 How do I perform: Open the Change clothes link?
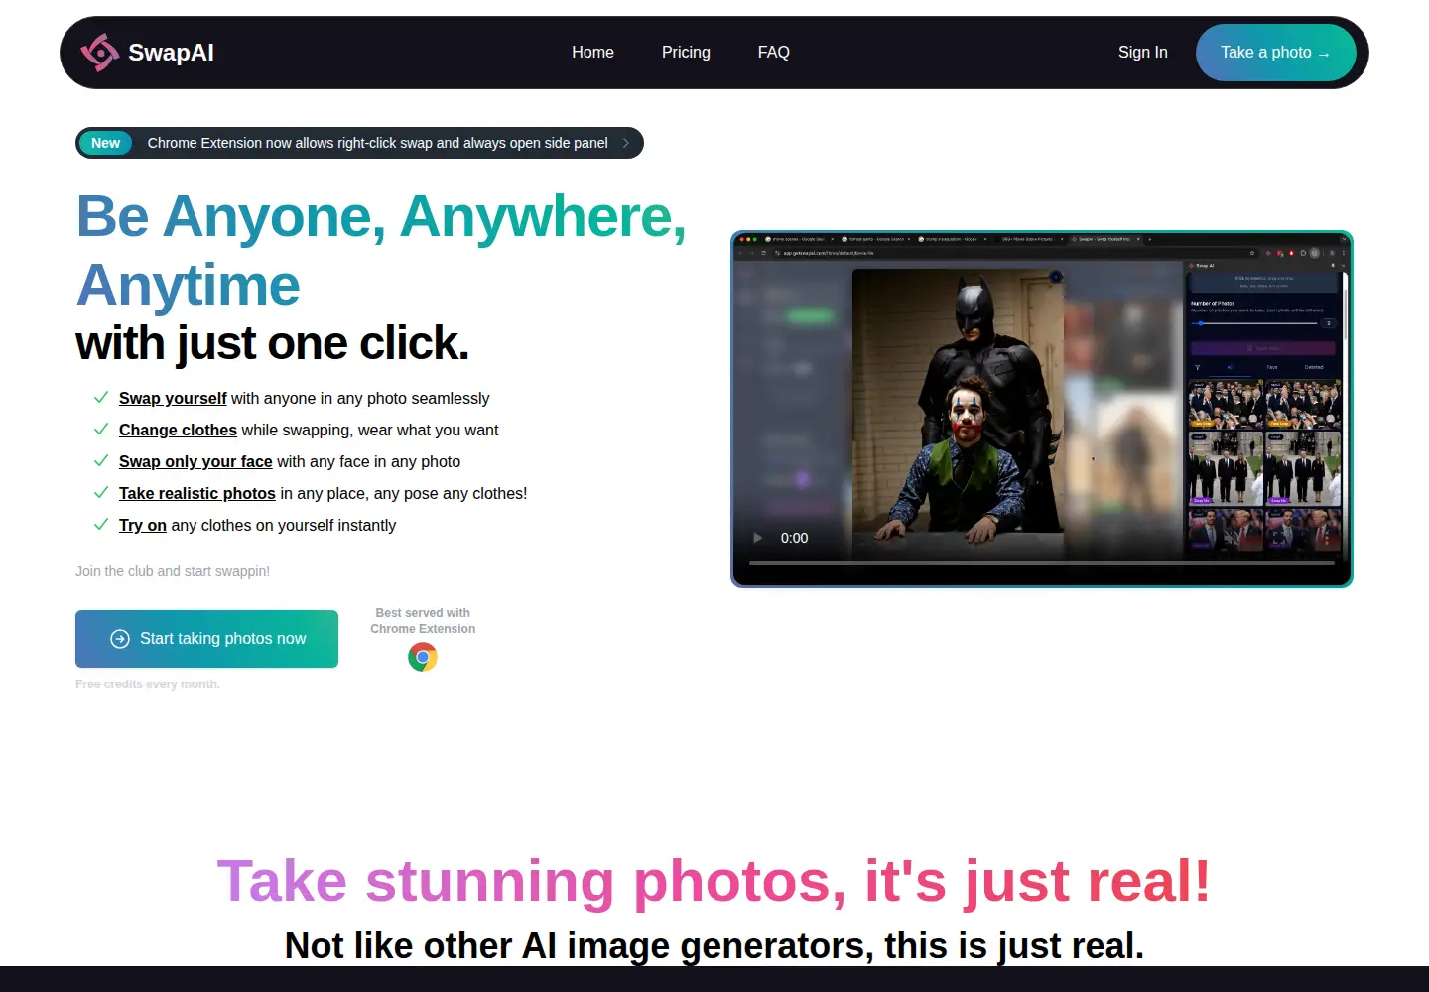(178, 430)
